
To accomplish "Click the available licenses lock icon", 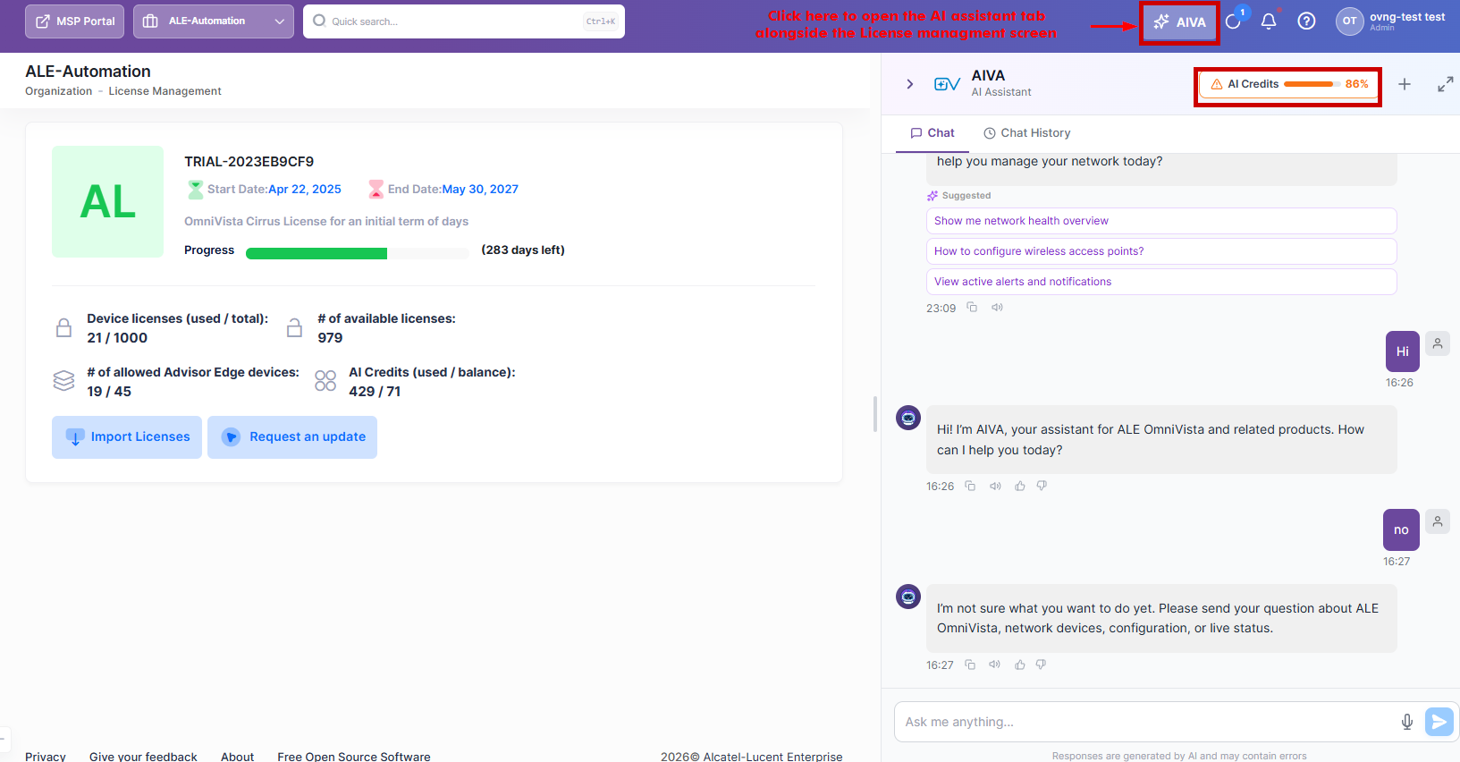I will tap(294, 327).
